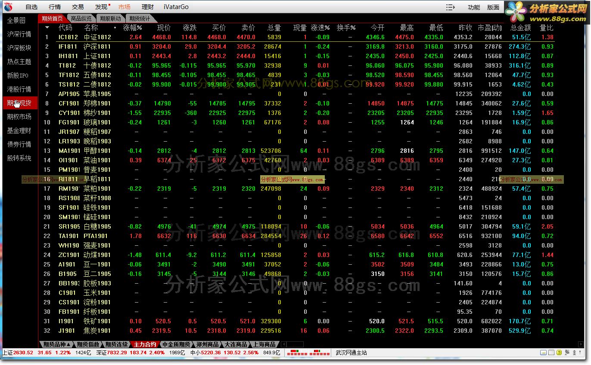This screenshot has width=591, height=365.
Task: Click the 上证 index value in status bar
Action: pos(23,353)
